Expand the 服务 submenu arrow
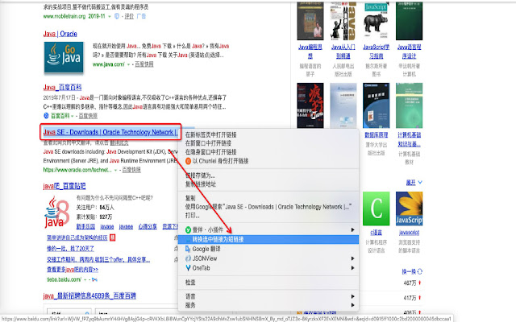Screen dimensions: 516x322 pos(352,305)
